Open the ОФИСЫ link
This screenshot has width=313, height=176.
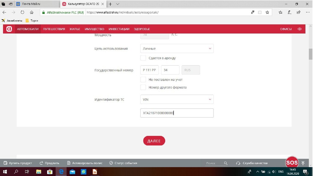pos(286,29)
